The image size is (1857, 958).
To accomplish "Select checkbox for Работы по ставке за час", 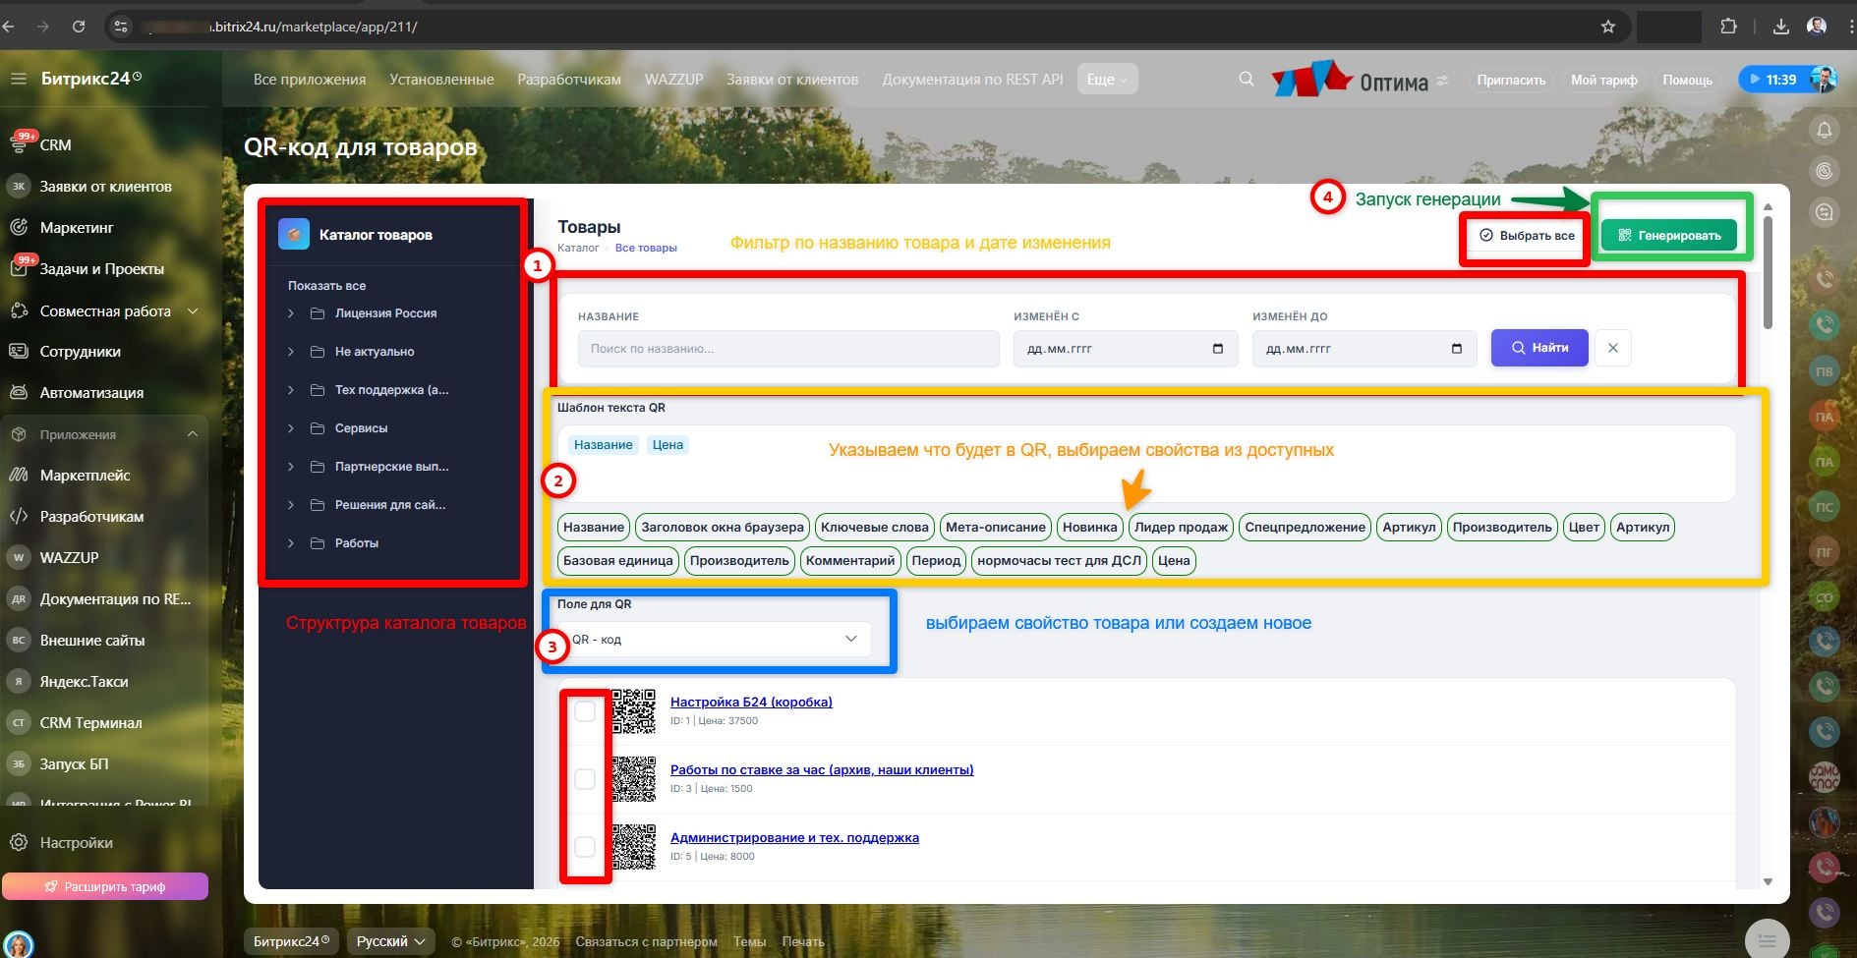I will click(x=585, y=779).
